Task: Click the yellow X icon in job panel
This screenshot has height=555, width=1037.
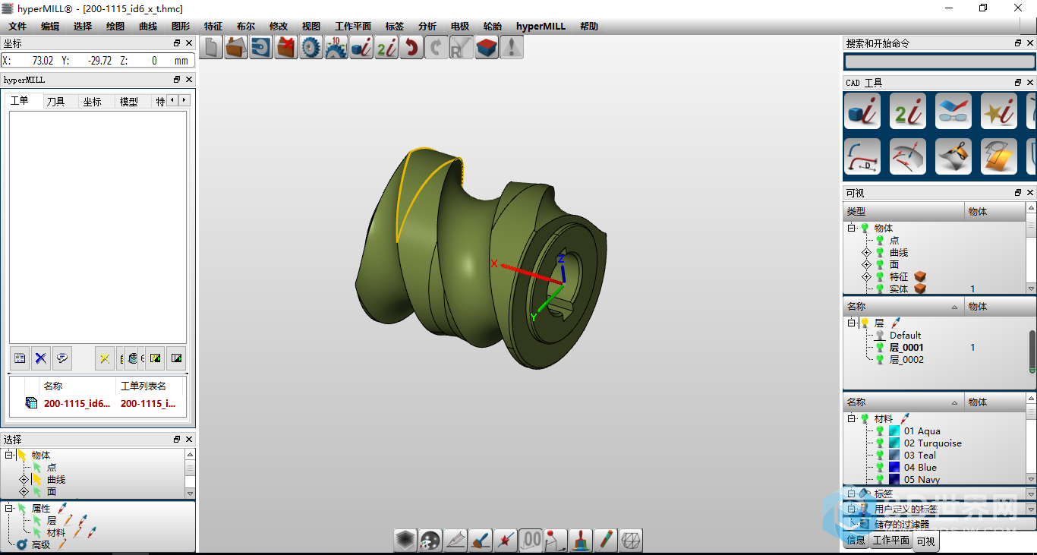Action: tap(105, 358)
